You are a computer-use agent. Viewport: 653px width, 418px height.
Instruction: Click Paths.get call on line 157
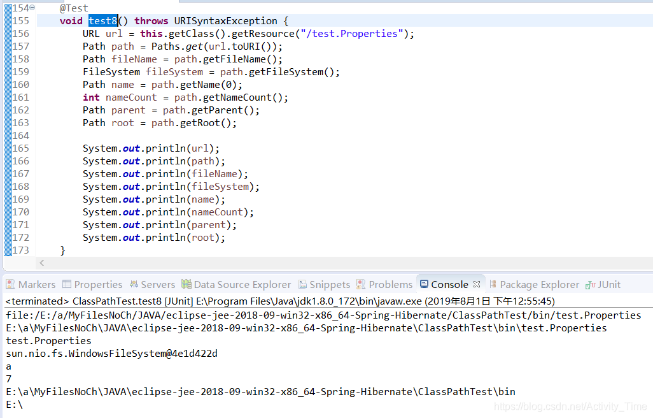[x=177, y=47]
